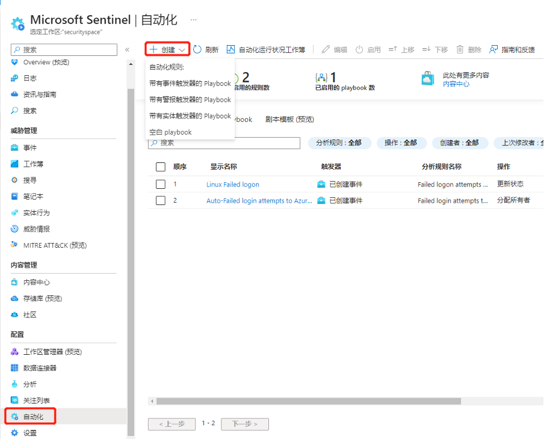Screen dimensions: 544x439
Task: Open the 数据连接器 data connectors icon
Action: (x=14, y=368)
